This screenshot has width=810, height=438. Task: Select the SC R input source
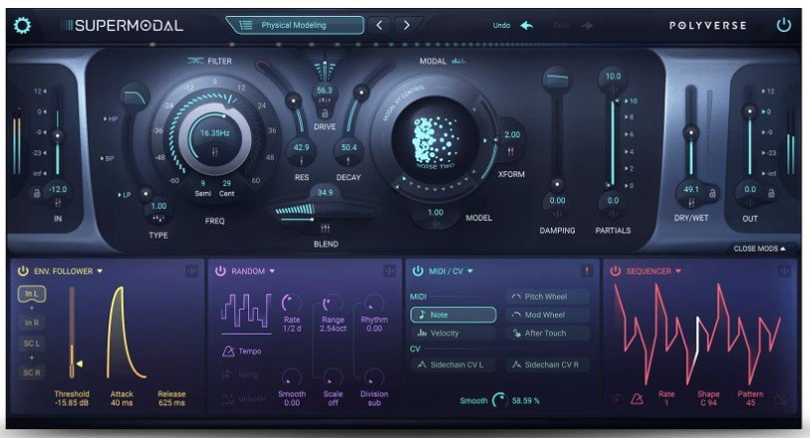tap(32, 372)
